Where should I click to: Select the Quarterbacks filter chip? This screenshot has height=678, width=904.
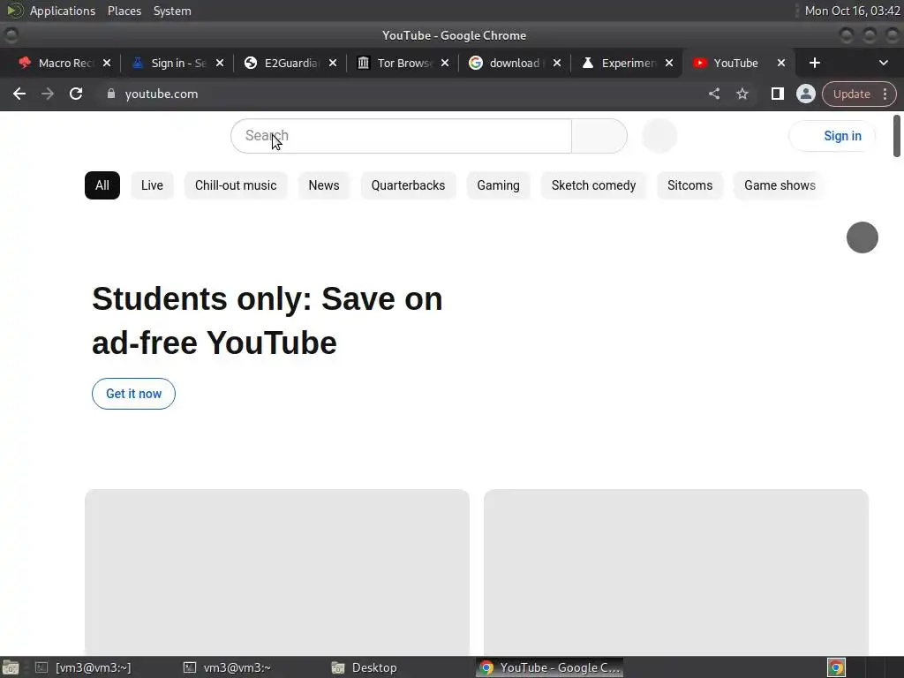point(408,185)
